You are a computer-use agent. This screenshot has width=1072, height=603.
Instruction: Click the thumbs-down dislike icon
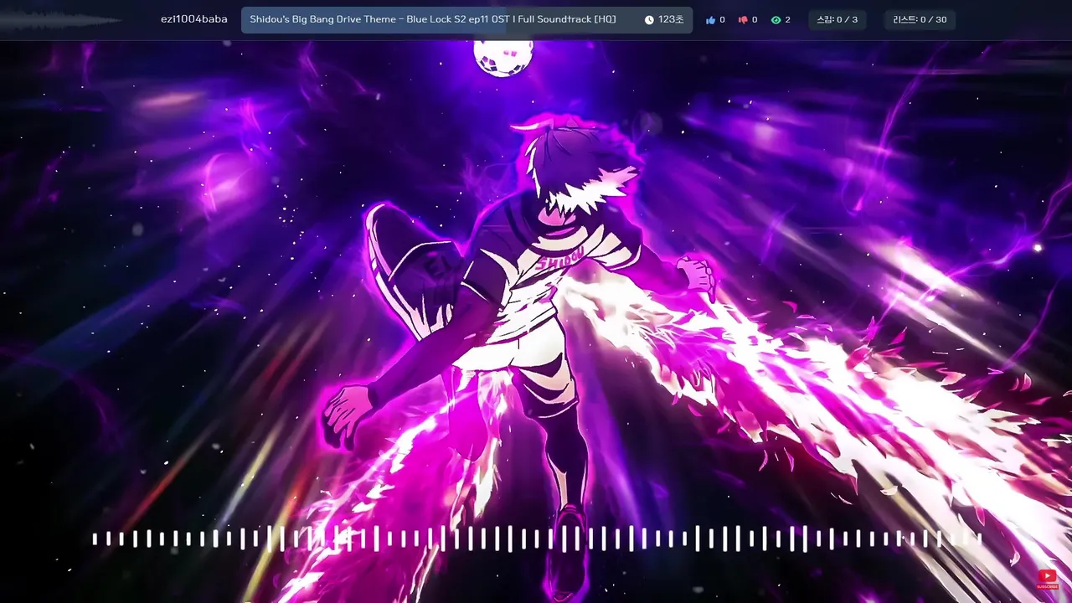(743, 20)
